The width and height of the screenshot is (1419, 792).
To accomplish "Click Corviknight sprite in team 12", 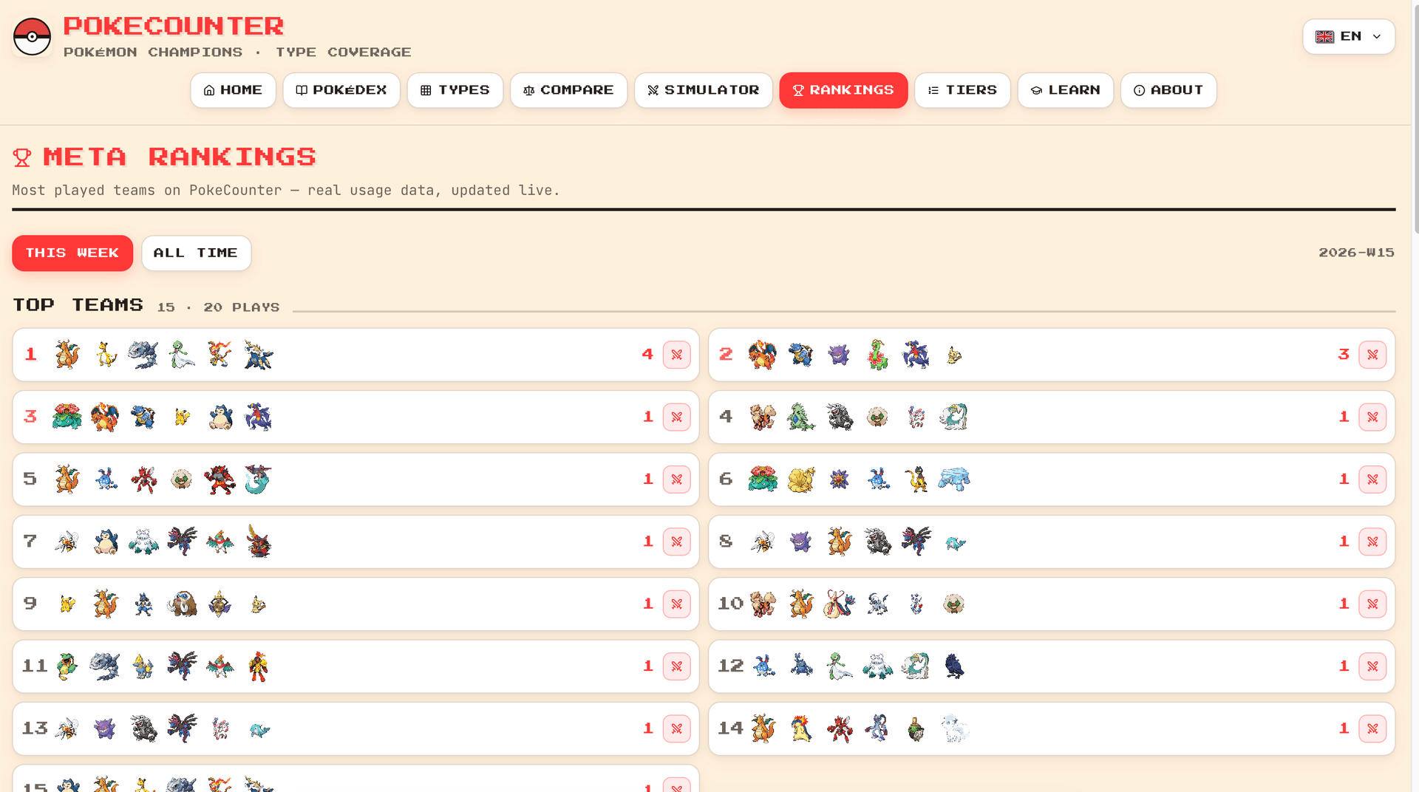I will pyautogui.click(x=953, y=666).
